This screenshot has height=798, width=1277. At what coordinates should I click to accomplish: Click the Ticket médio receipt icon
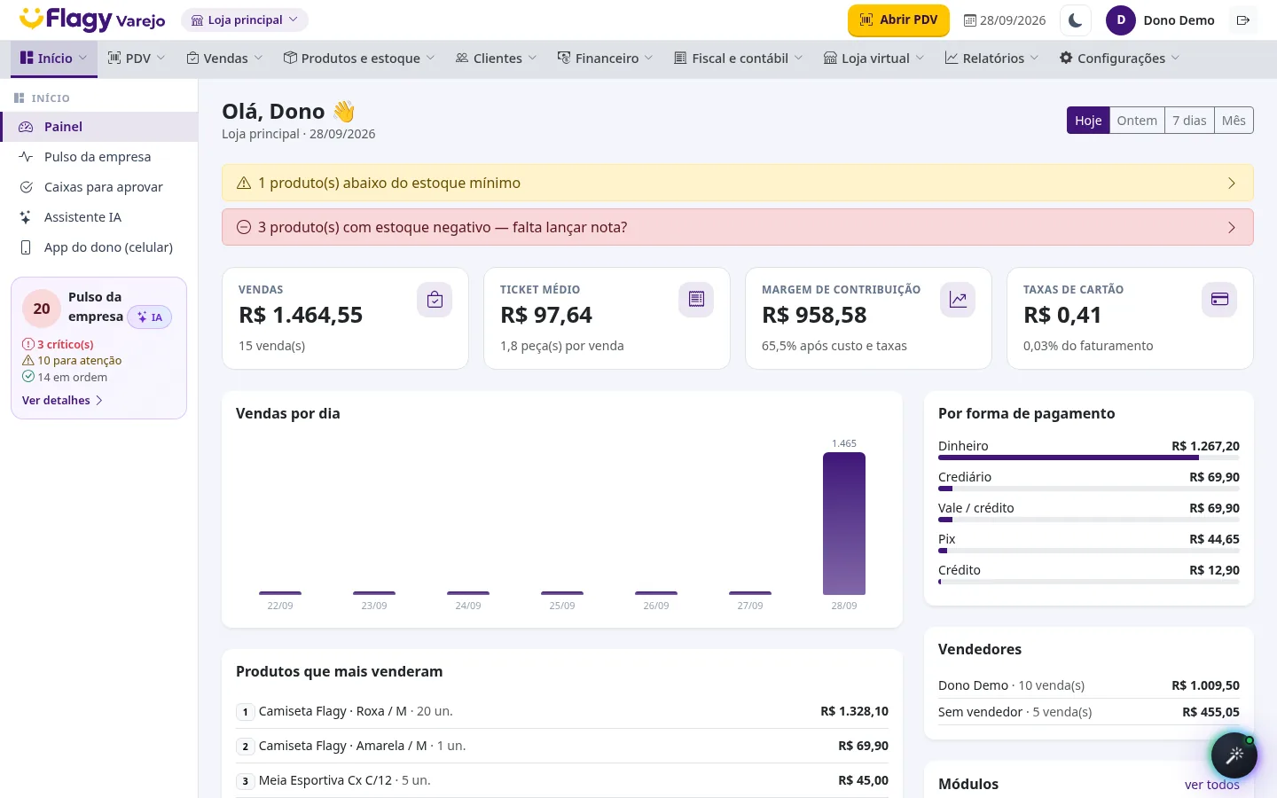click(696, 300)
